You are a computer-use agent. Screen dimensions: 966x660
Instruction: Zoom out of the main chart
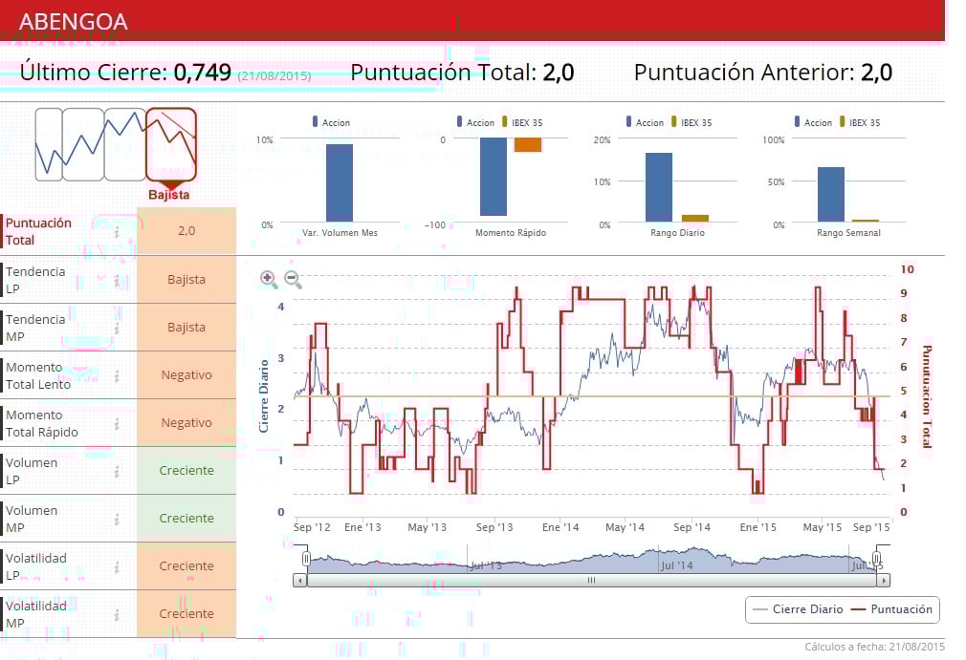coord(293,279)
